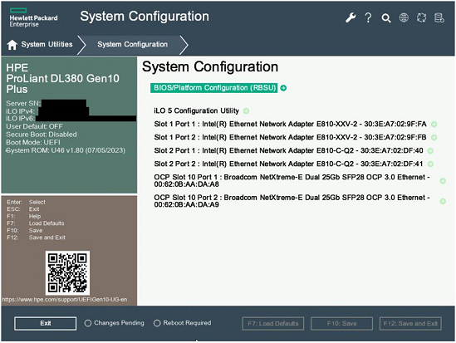Open the server database icon in header

pyautogui.click(x=439, y=17)
